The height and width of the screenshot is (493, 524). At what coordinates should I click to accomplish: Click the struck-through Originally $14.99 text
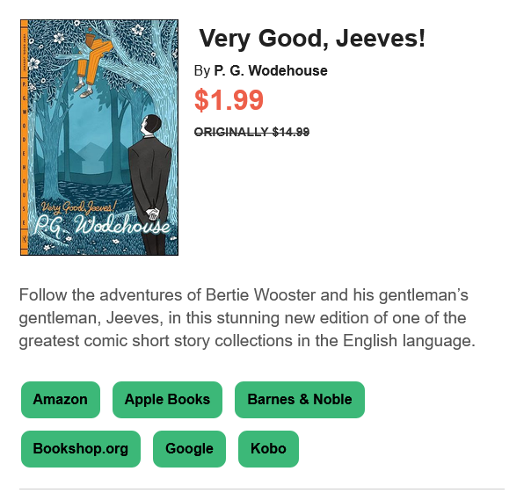(x=251, y=132)
